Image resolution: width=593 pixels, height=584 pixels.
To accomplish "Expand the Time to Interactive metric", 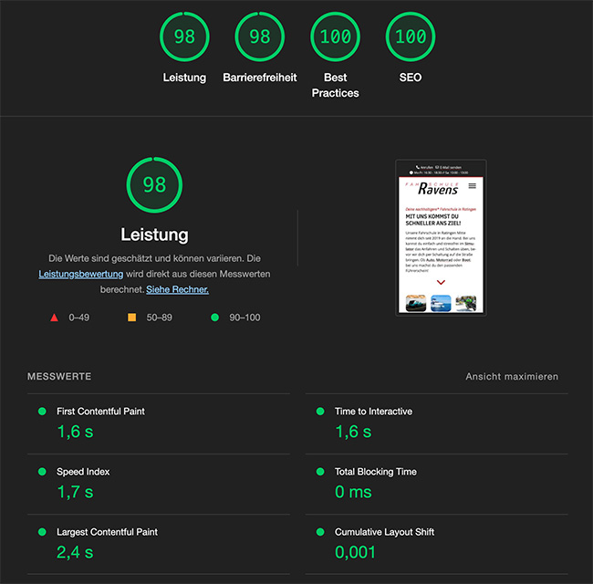I will click(373, 412).
